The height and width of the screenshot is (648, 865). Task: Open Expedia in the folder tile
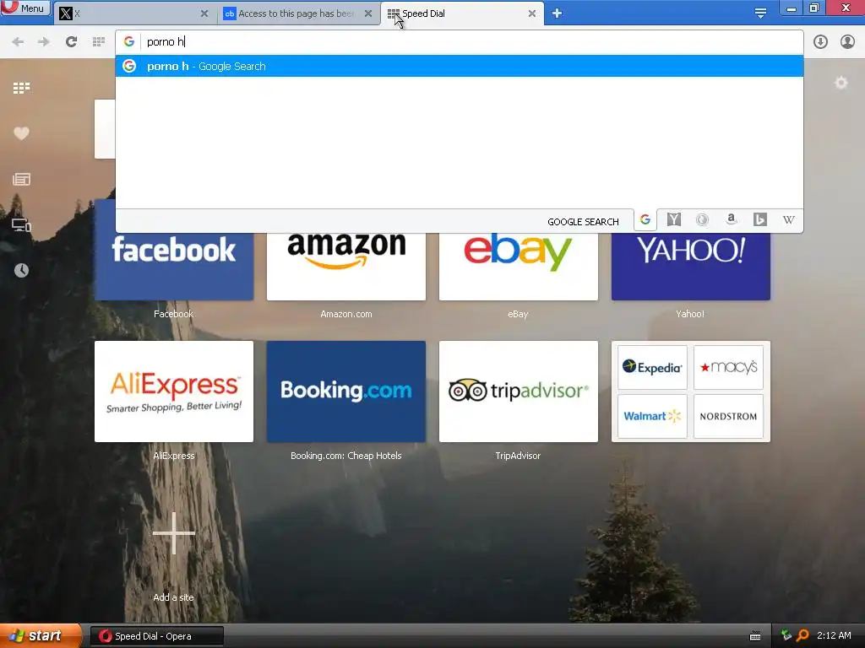652,368
